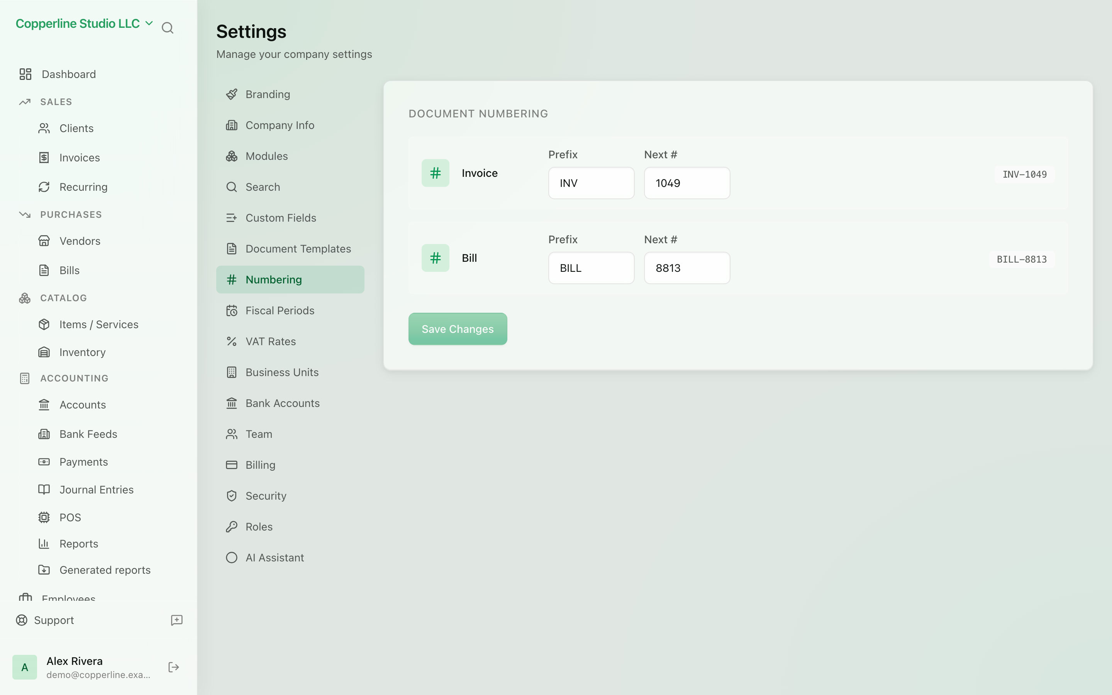Switch to Fiscal Periods settings
This screenshot has width=1112, height=695.
coord(290,311)
